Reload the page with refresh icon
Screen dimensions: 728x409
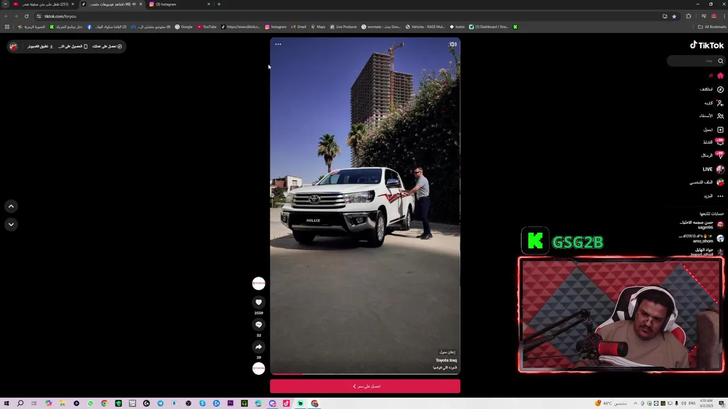[x=26, y=16]
